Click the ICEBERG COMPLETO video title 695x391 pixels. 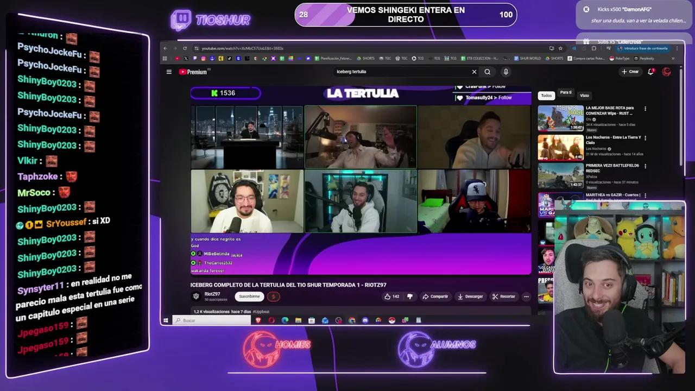(x=288, y=285)
